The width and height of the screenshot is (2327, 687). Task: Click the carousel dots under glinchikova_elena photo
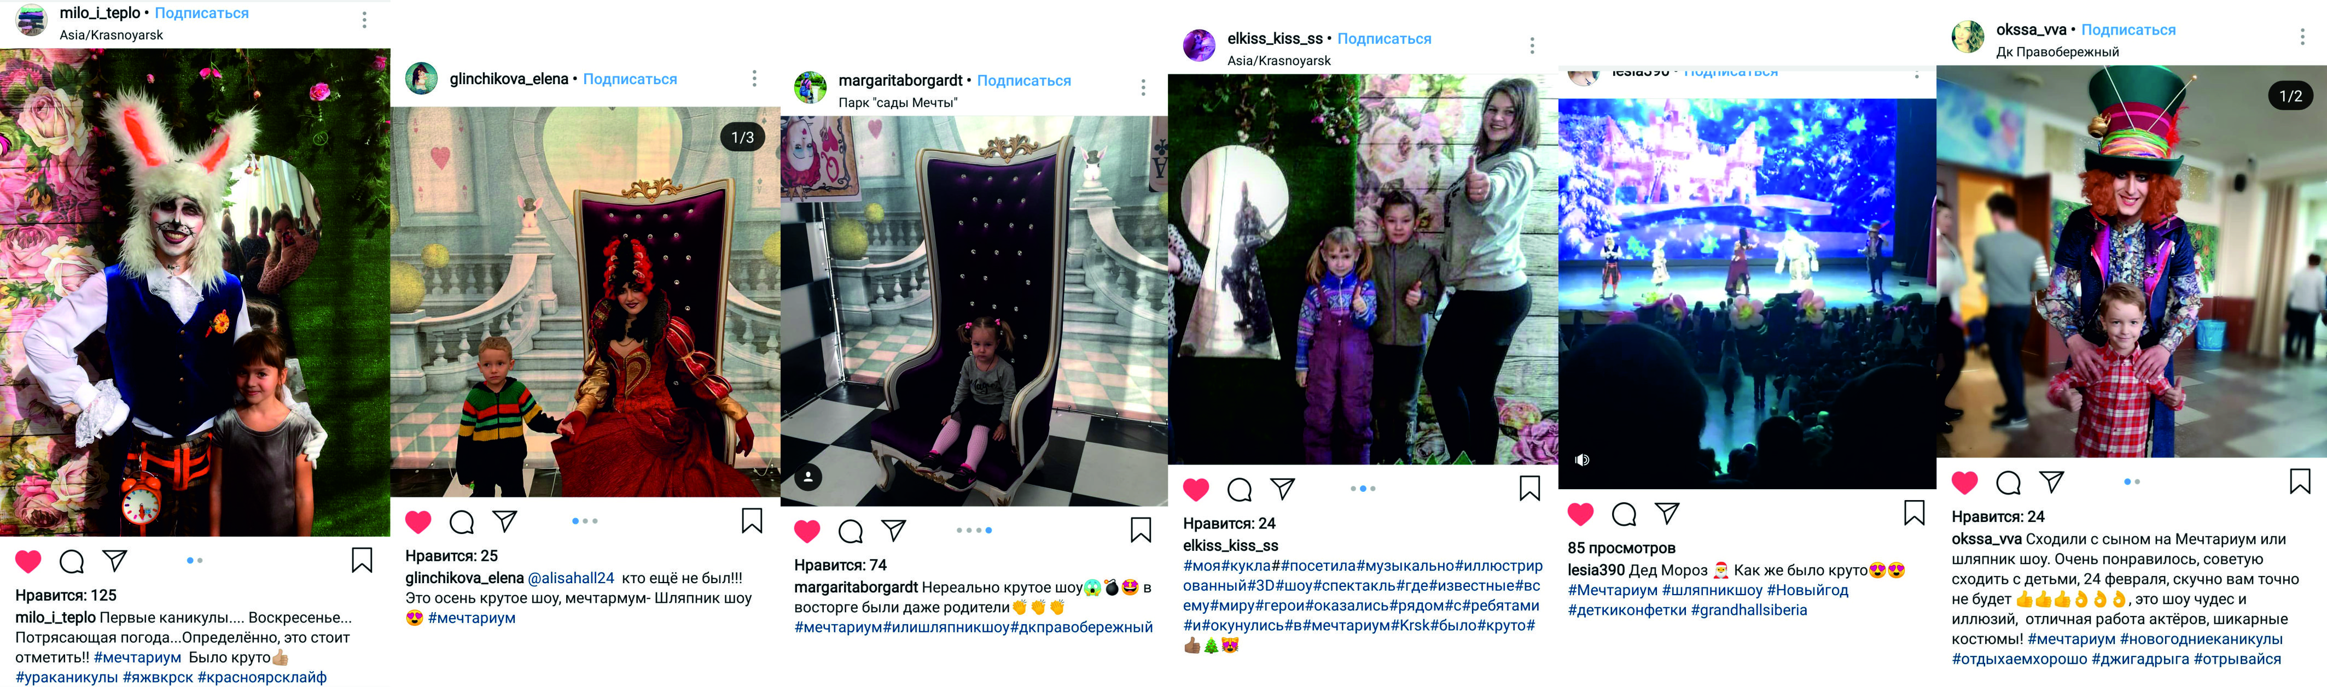click(x=584, y=521)
